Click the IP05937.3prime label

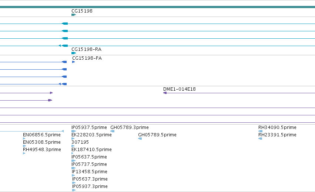click(x=90, y=186)
